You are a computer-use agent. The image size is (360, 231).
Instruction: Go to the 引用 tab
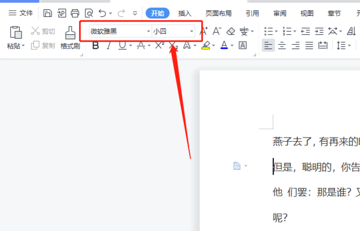coord(253,13)
